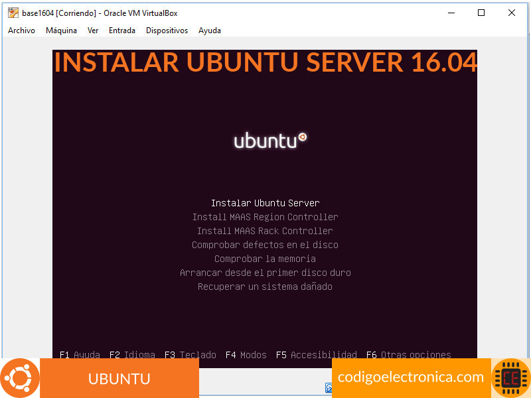Click F1 Ayuda at the boot screen

pos(80,354)
